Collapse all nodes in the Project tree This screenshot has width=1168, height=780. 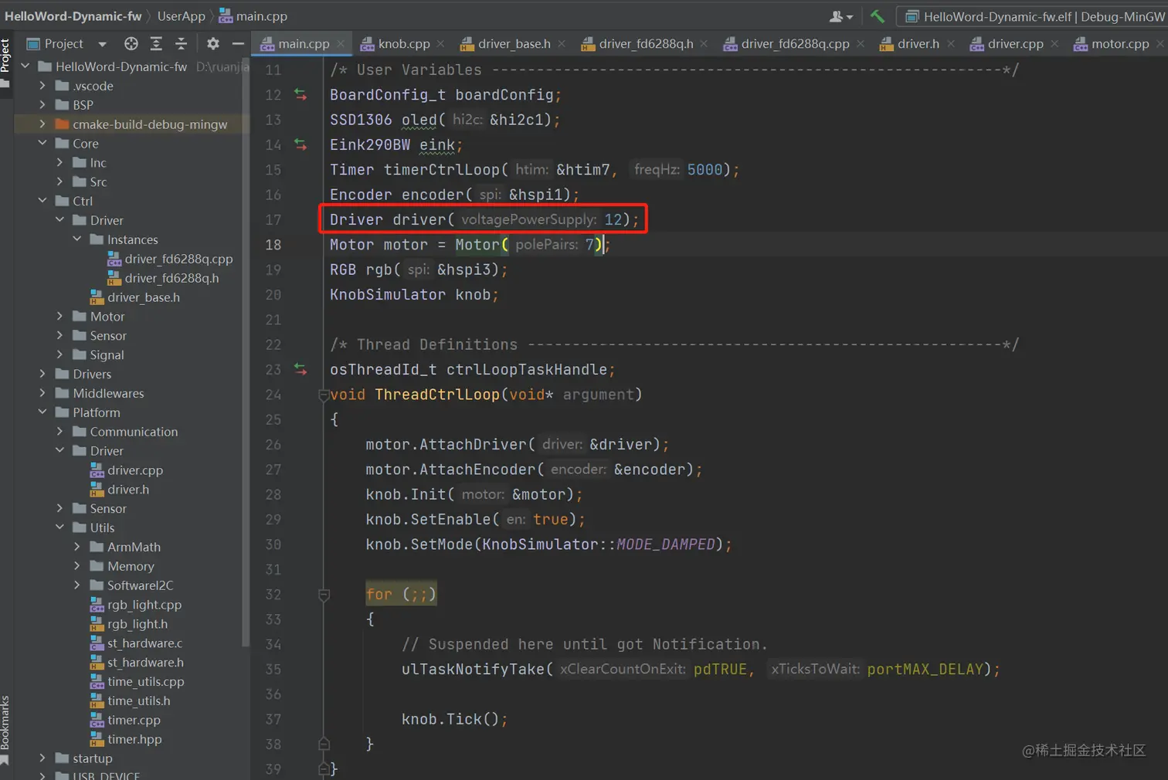[x=181, y=44]
